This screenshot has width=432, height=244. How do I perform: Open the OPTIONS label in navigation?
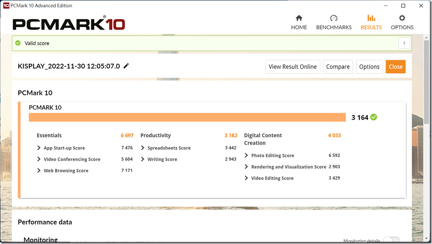[402, 27]
